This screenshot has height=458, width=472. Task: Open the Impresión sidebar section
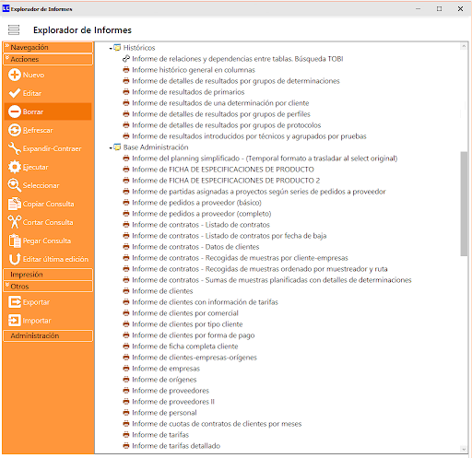[48, 275]
